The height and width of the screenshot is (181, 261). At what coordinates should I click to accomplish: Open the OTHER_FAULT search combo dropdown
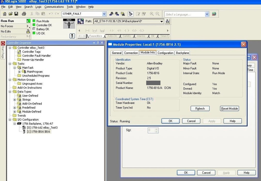point(104,14)
